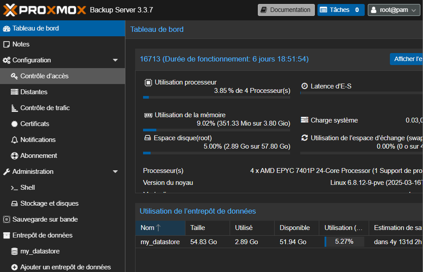The image size is (423, 272).
Task: Click the plus icon for adding a datastore
Action: (14, 268)
